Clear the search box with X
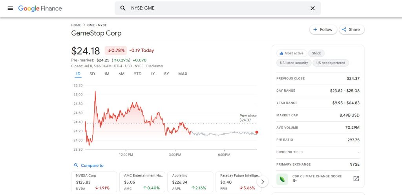 coord(312,8)
